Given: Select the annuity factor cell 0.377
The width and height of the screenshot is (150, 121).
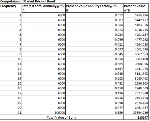Looking at the screenshot, I should (x=94, y=108).
